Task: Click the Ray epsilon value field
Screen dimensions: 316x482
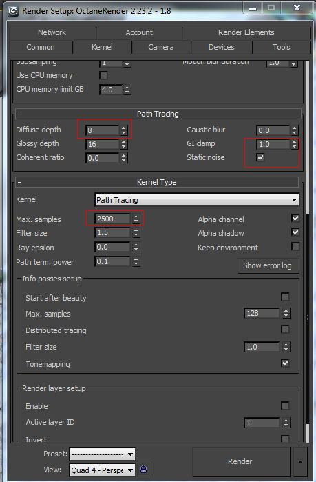Action: (x=113, y=247)
